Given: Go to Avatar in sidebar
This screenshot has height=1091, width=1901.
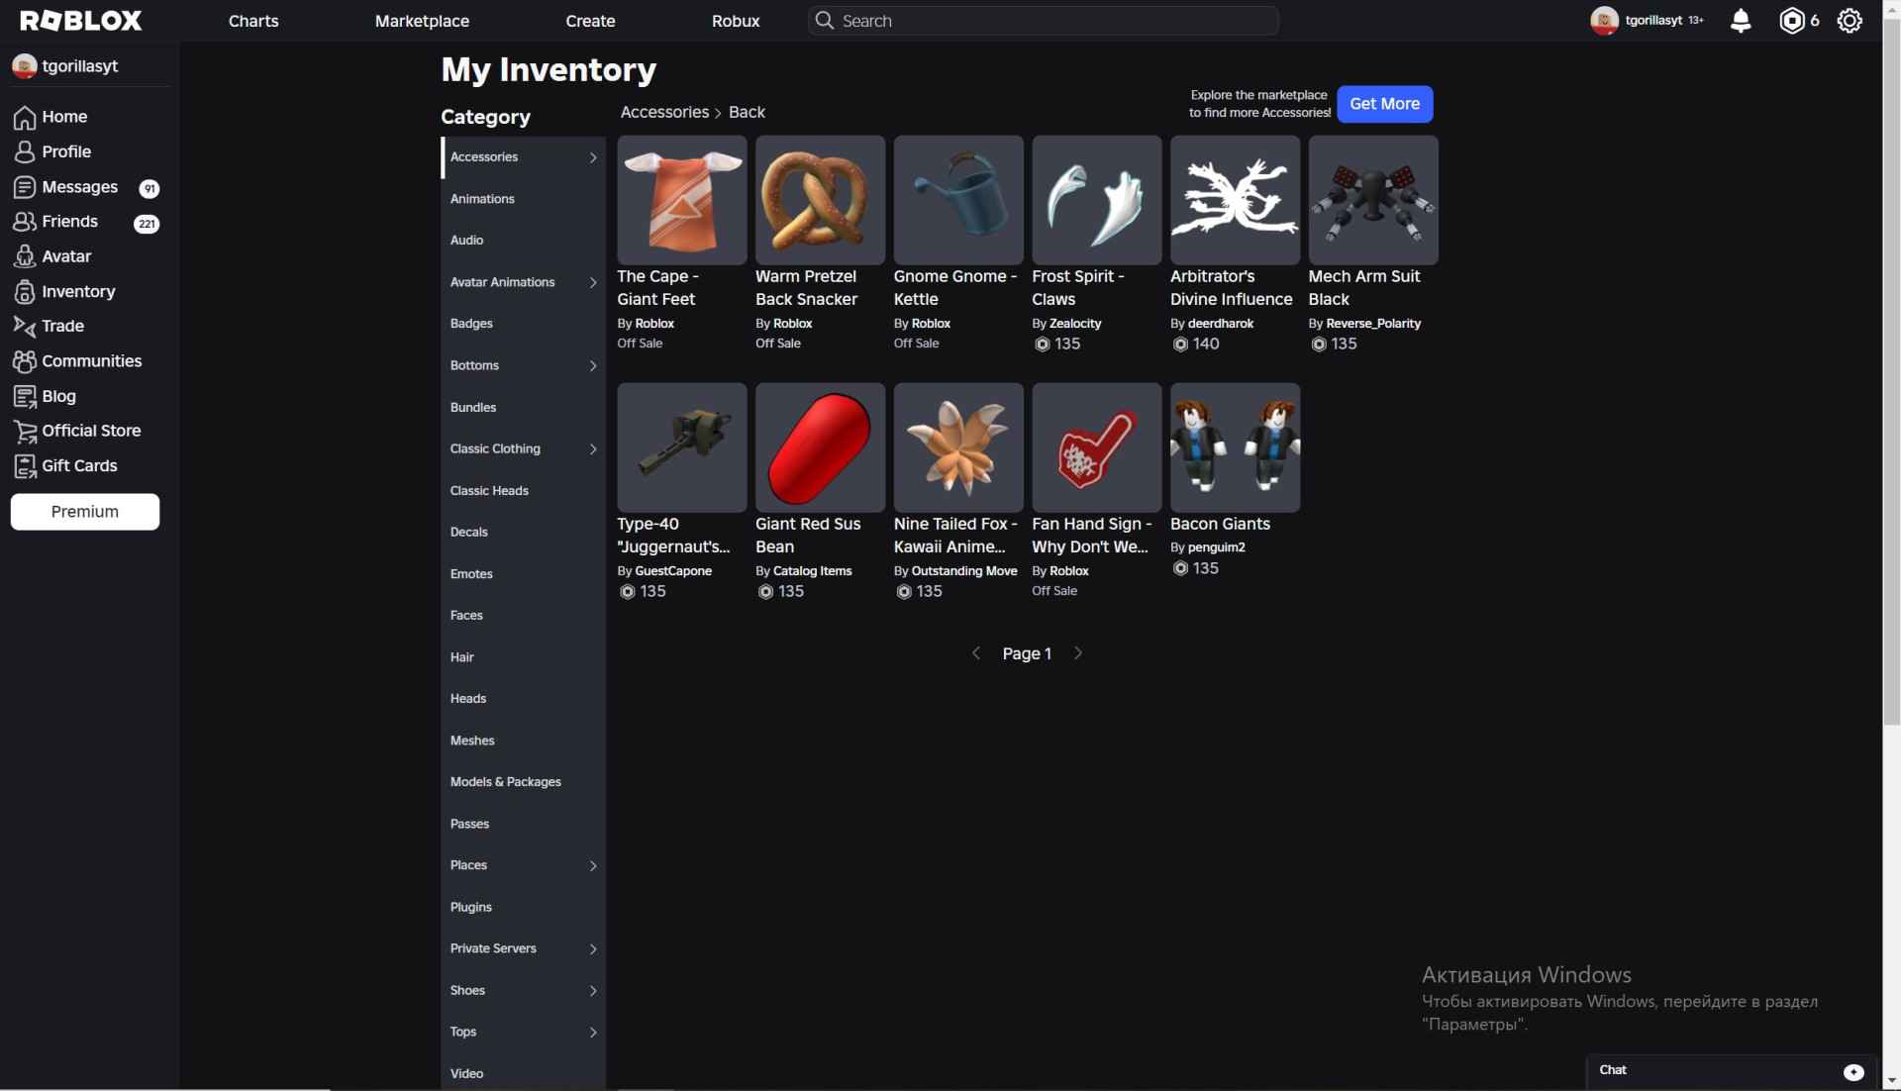Looking at the screenshot, I should [x=66, y=256].
